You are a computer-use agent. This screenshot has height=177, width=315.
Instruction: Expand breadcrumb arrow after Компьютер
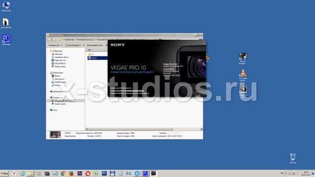pos(75,40)
